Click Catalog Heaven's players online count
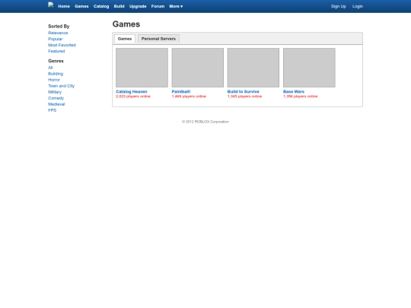411x308 pixels. tap(133, 97)
